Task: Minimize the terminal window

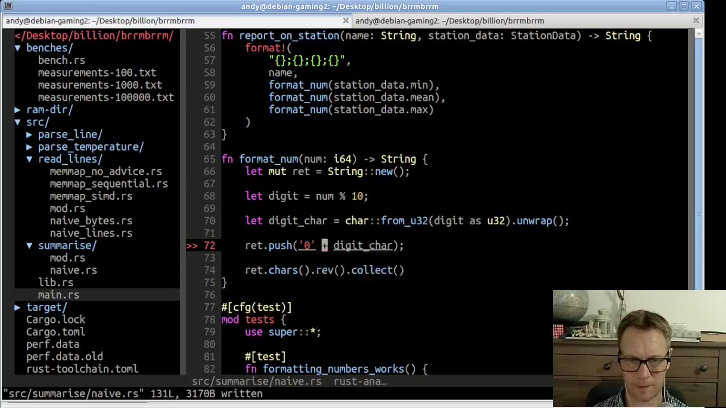Action: 672,6
